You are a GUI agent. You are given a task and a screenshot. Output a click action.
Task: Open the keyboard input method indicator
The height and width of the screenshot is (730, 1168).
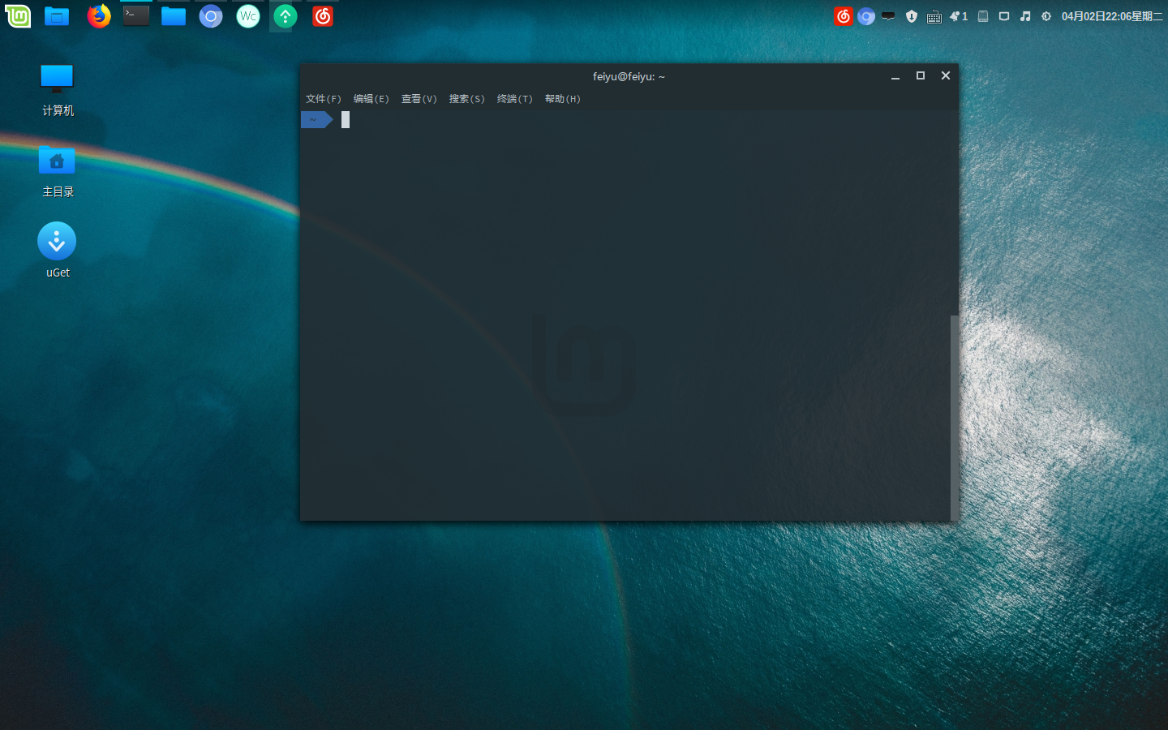[x=934, y=16]
